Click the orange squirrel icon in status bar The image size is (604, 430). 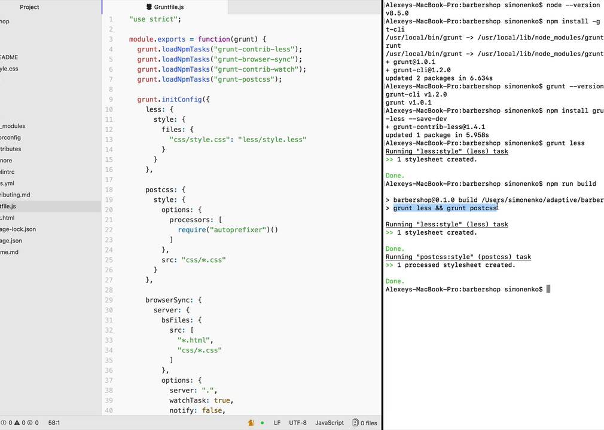click(x=251, y=423)
